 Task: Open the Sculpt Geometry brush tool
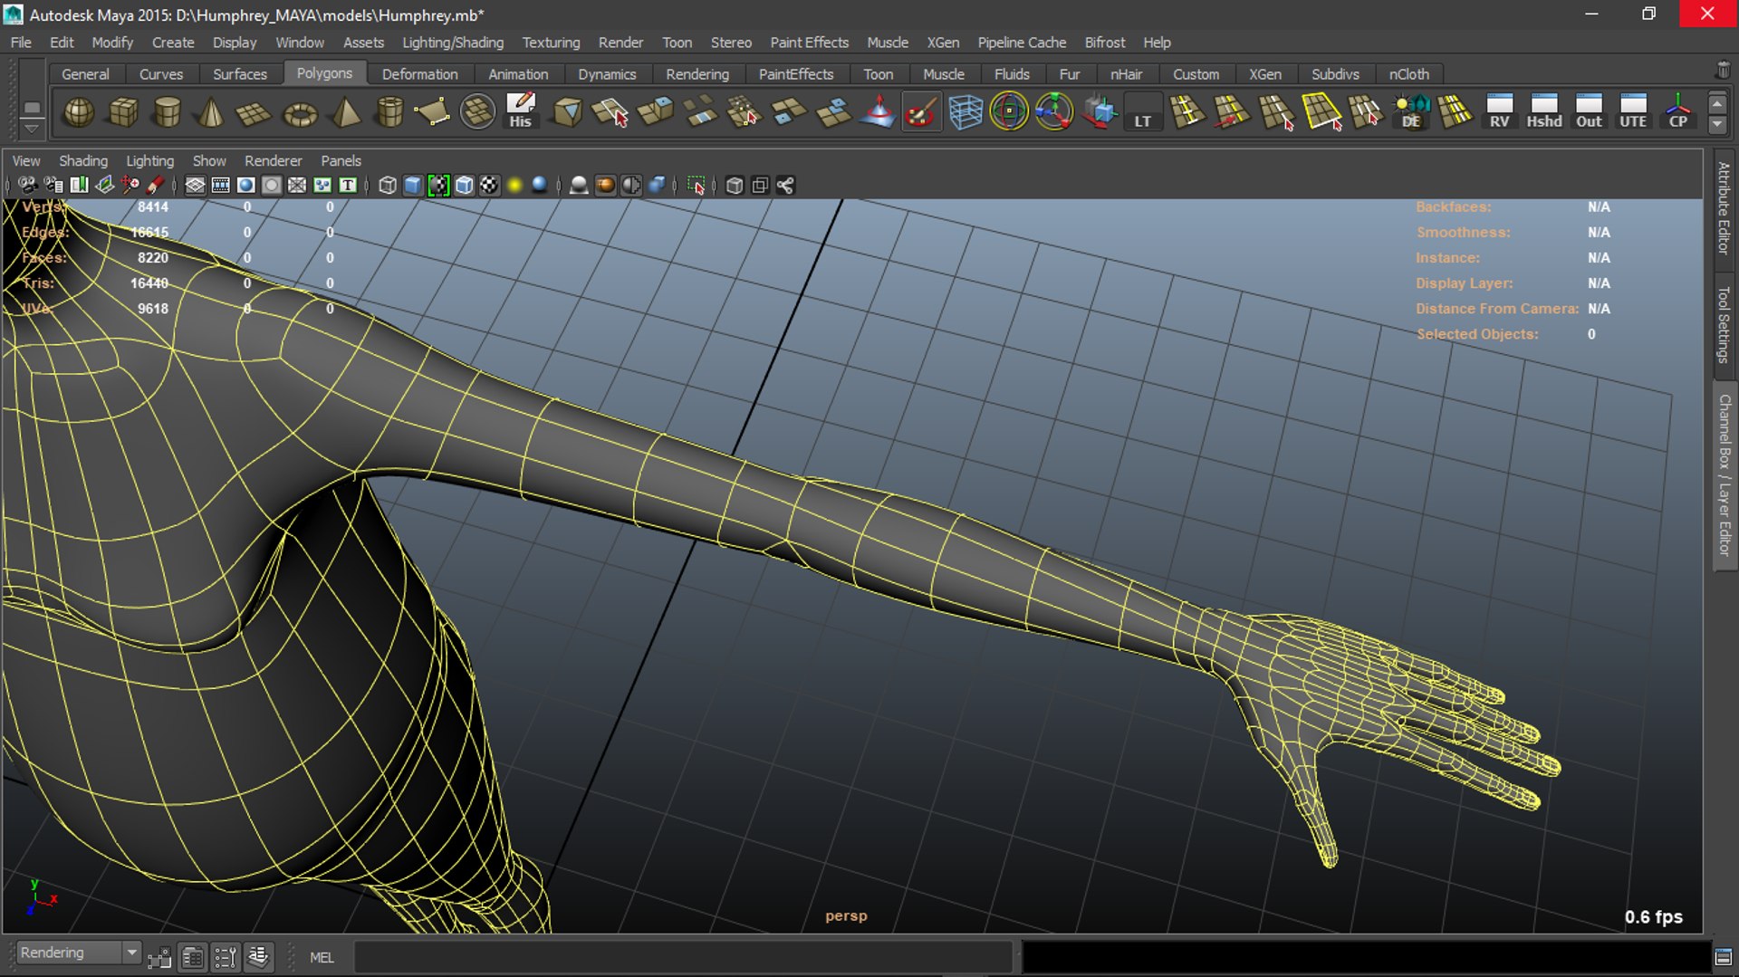pyautogui.click(x=921, y=112)
